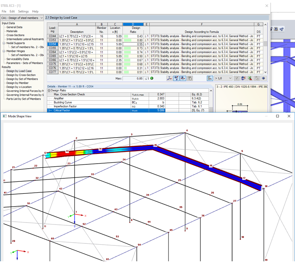Image resolution: width=295 pixels, height=264 pixels.
Task: Collapse the Nodal Supports tree node
Action: 4,43
